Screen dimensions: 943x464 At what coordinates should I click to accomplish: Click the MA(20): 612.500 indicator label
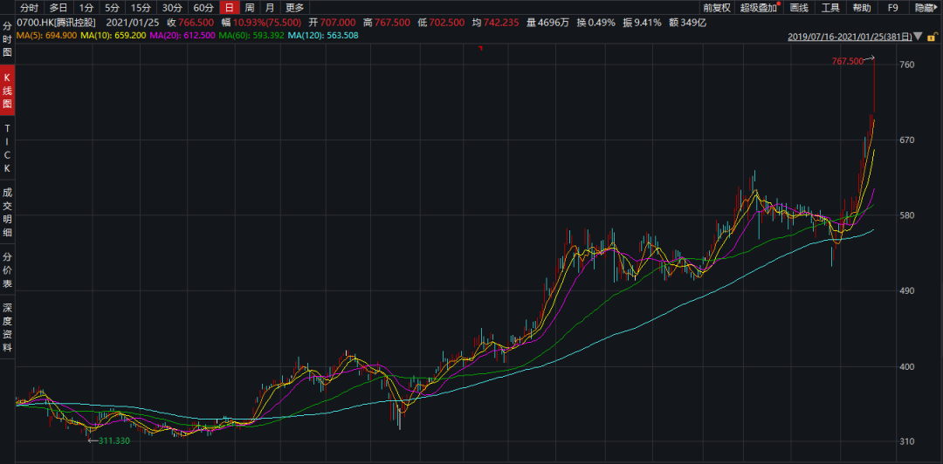[181, 36]
